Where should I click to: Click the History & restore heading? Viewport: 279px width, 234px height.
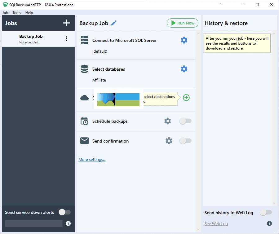226,23
